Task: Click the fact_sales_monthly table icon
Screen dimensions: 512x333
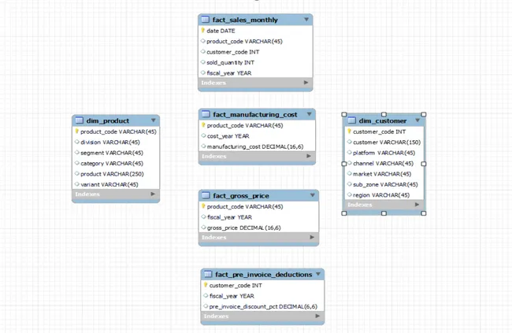Action: (x=205, y=19)
